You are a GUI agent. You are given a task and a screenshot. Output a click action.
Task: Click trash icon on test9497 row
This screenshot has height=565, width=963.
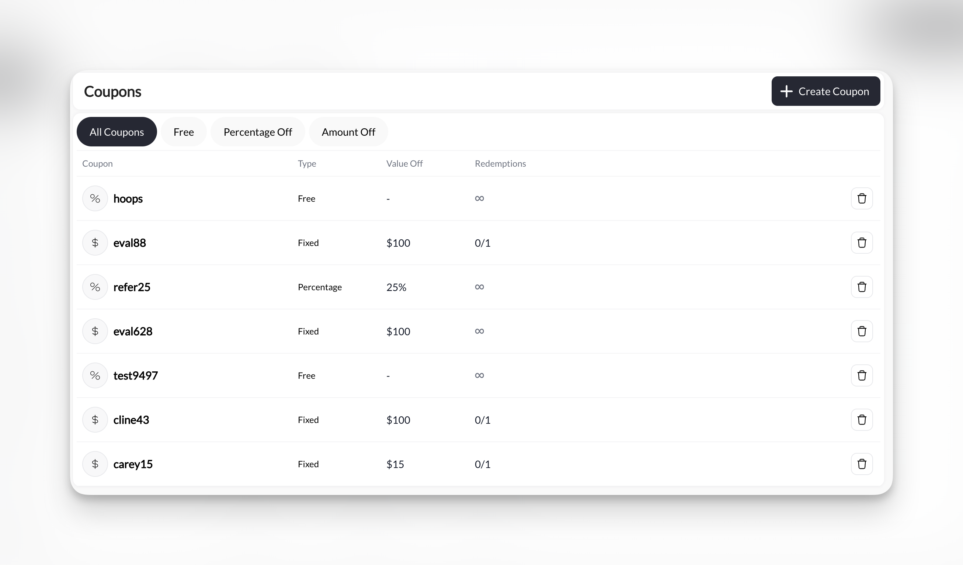861,375
